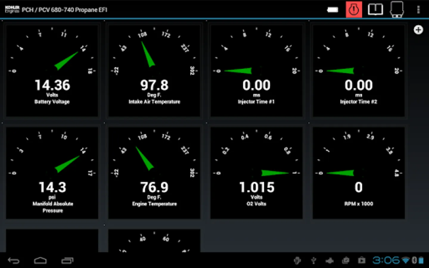Select the RPM x 1000 gauge
This screenshot has width=429, height=268.
click(359, 173)
